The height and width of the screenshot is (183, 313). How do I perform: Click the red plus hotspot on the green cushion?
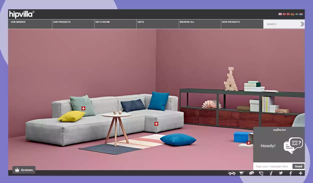tap(83, 108)
